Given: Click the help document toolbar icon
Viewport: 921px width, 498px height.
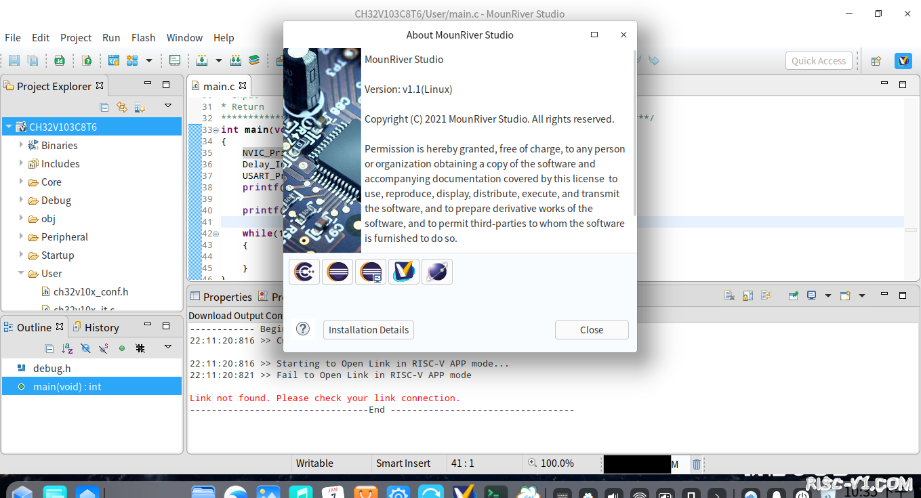Looking at the screenshot, I should [x=87, y=60].
